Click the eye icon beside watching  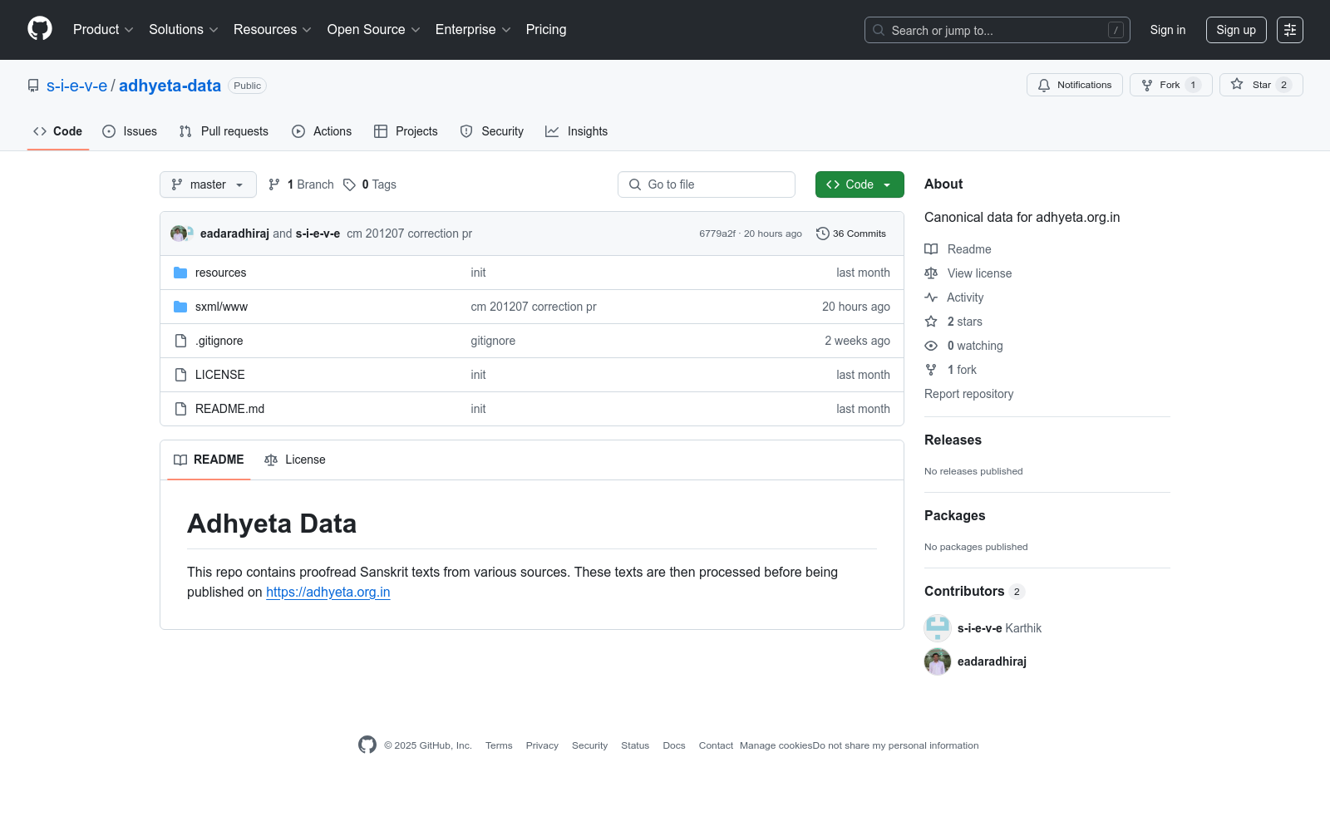click(931, 346)
